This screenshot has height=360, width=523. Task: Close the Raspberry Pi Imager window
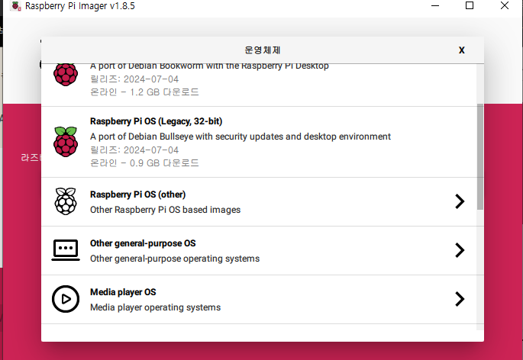(505, 5)
